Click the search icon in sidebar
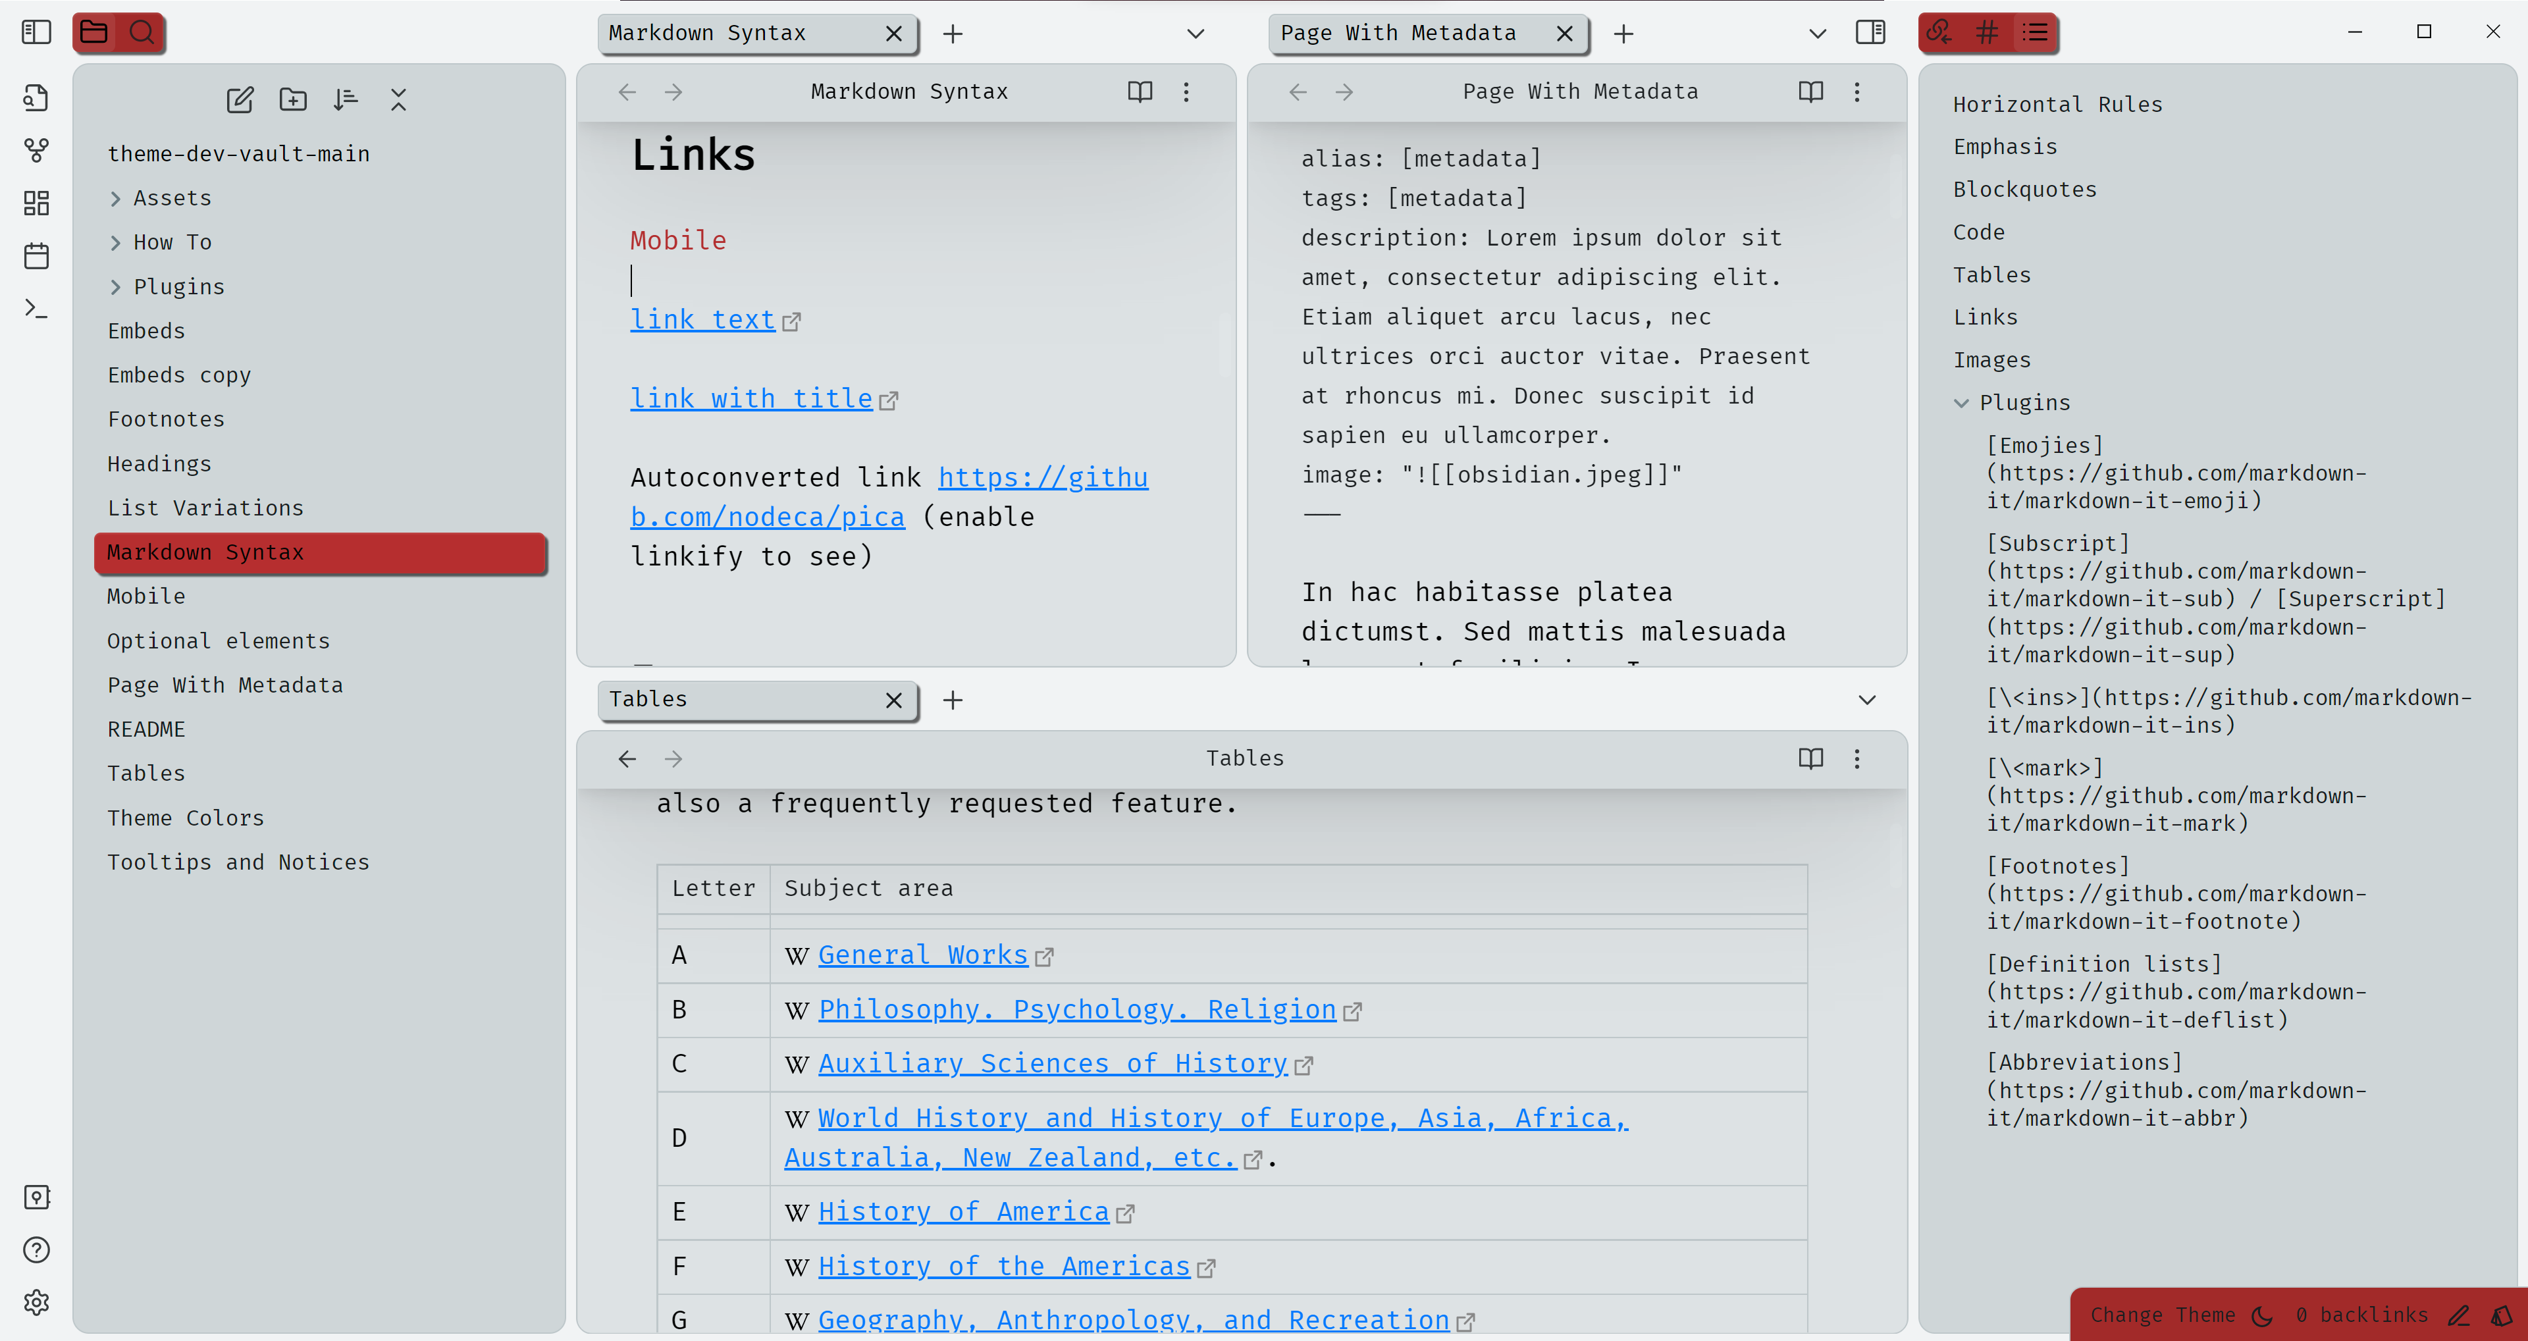2528x1341 pixels. point(142,32)
